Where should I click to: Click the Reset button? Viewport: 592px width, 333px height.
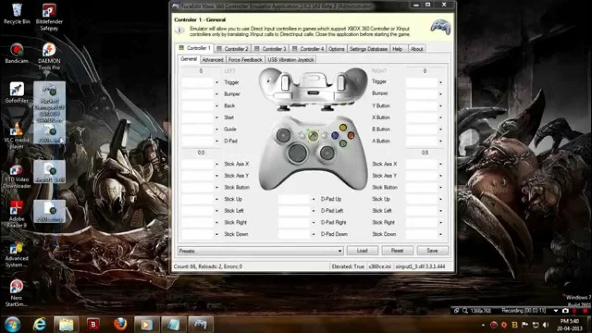pyautogui.click(x=397, y=251)
